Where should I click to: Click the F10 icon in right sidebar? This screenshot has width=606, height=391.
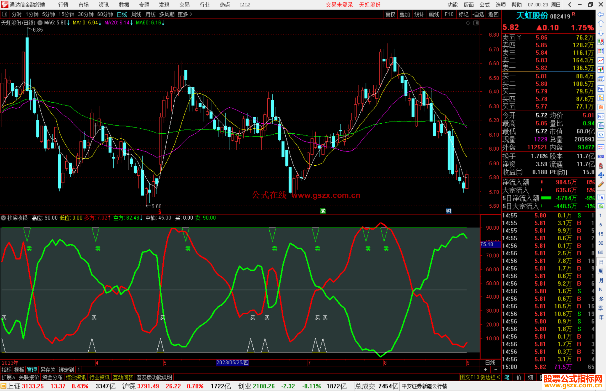tap(601, 89)
